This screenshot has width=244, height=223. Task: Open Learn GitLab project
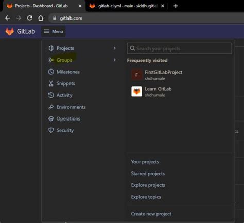[x=158, y=89]
